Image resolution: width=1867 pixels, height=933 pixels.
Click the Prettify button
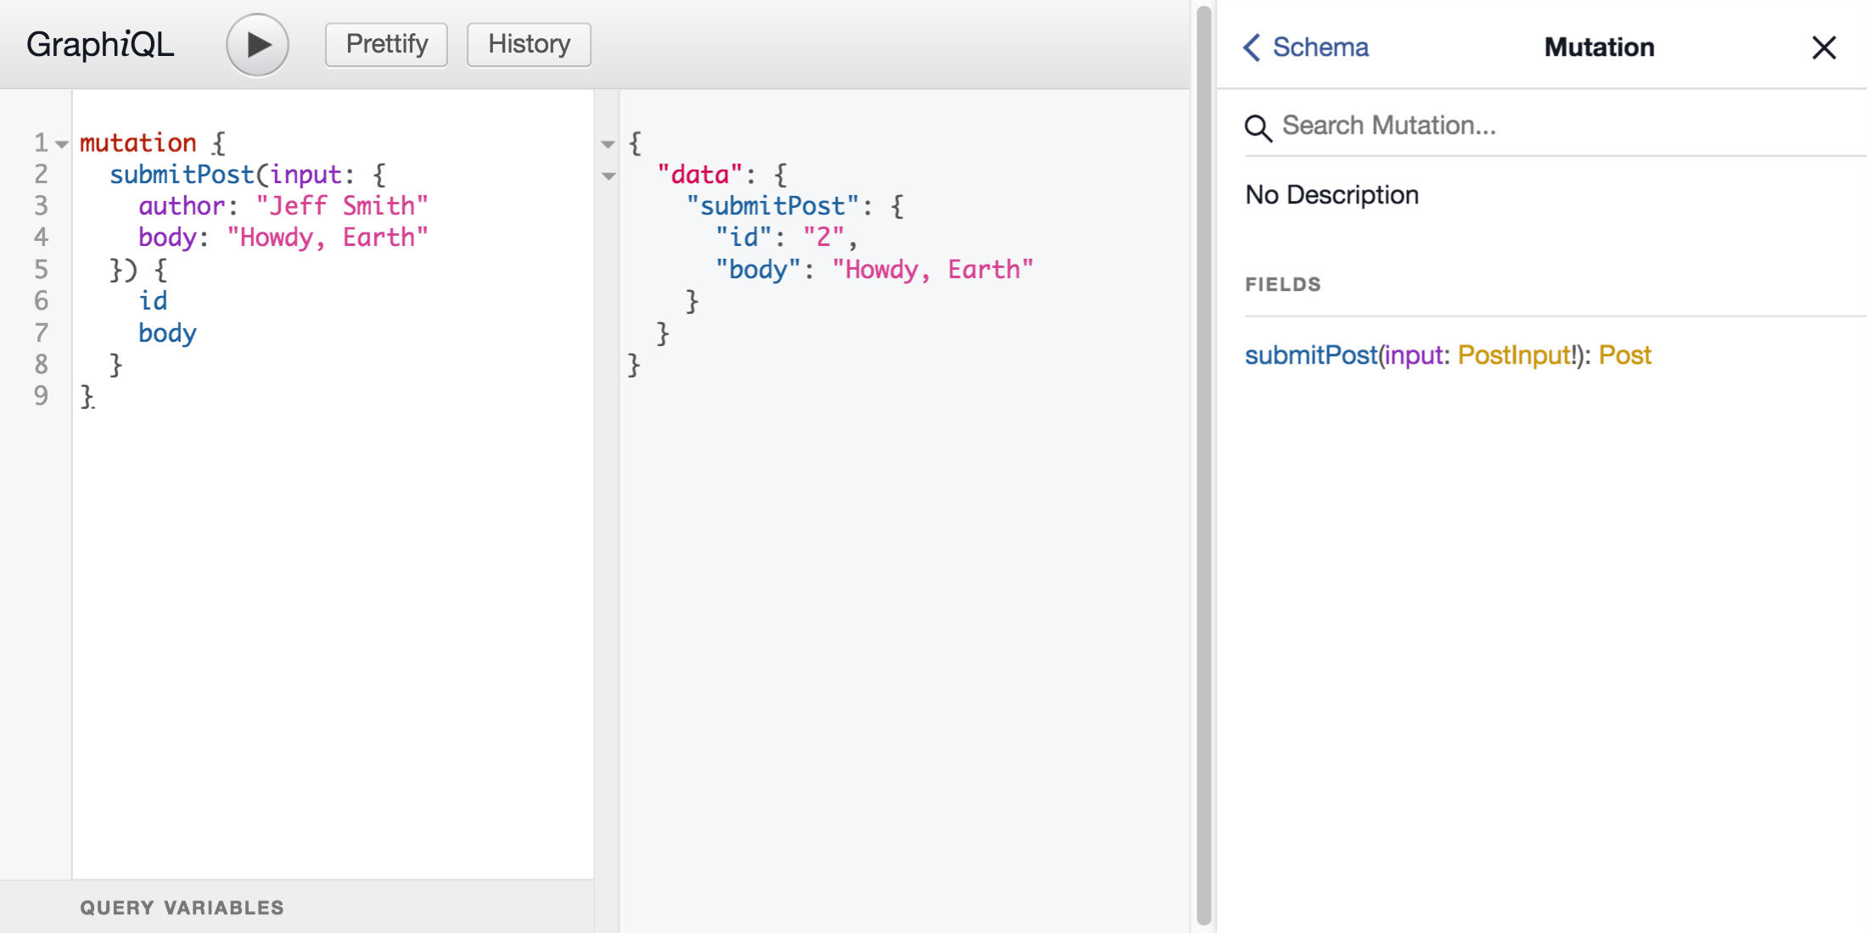pos(386,44)
